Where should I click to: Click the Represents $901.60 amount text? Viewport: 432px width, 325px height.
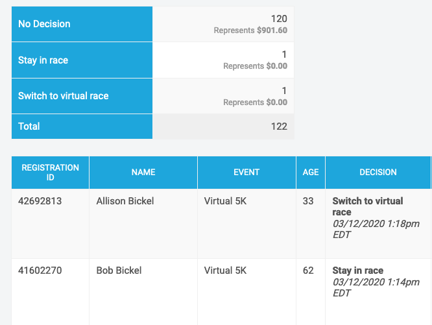[x=250, y=30]
